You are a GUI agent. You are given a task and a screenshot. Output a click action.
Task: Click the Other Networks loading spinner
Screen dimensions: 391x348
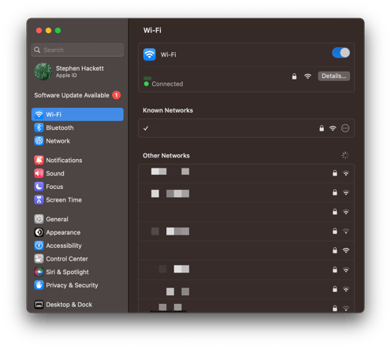coord(345,155)
